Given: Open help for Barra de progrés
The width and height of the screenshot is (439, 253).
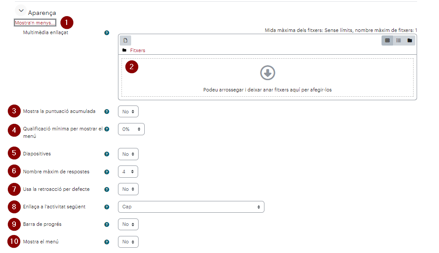Looking at the screenshot, I should [107, 225].
